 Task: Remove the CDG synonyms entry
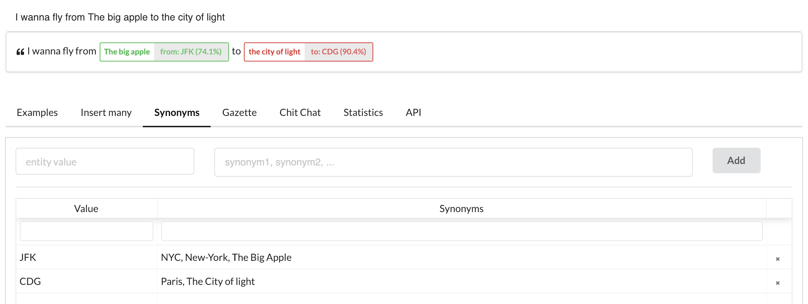pyautogui.click(x=777, y=283)
